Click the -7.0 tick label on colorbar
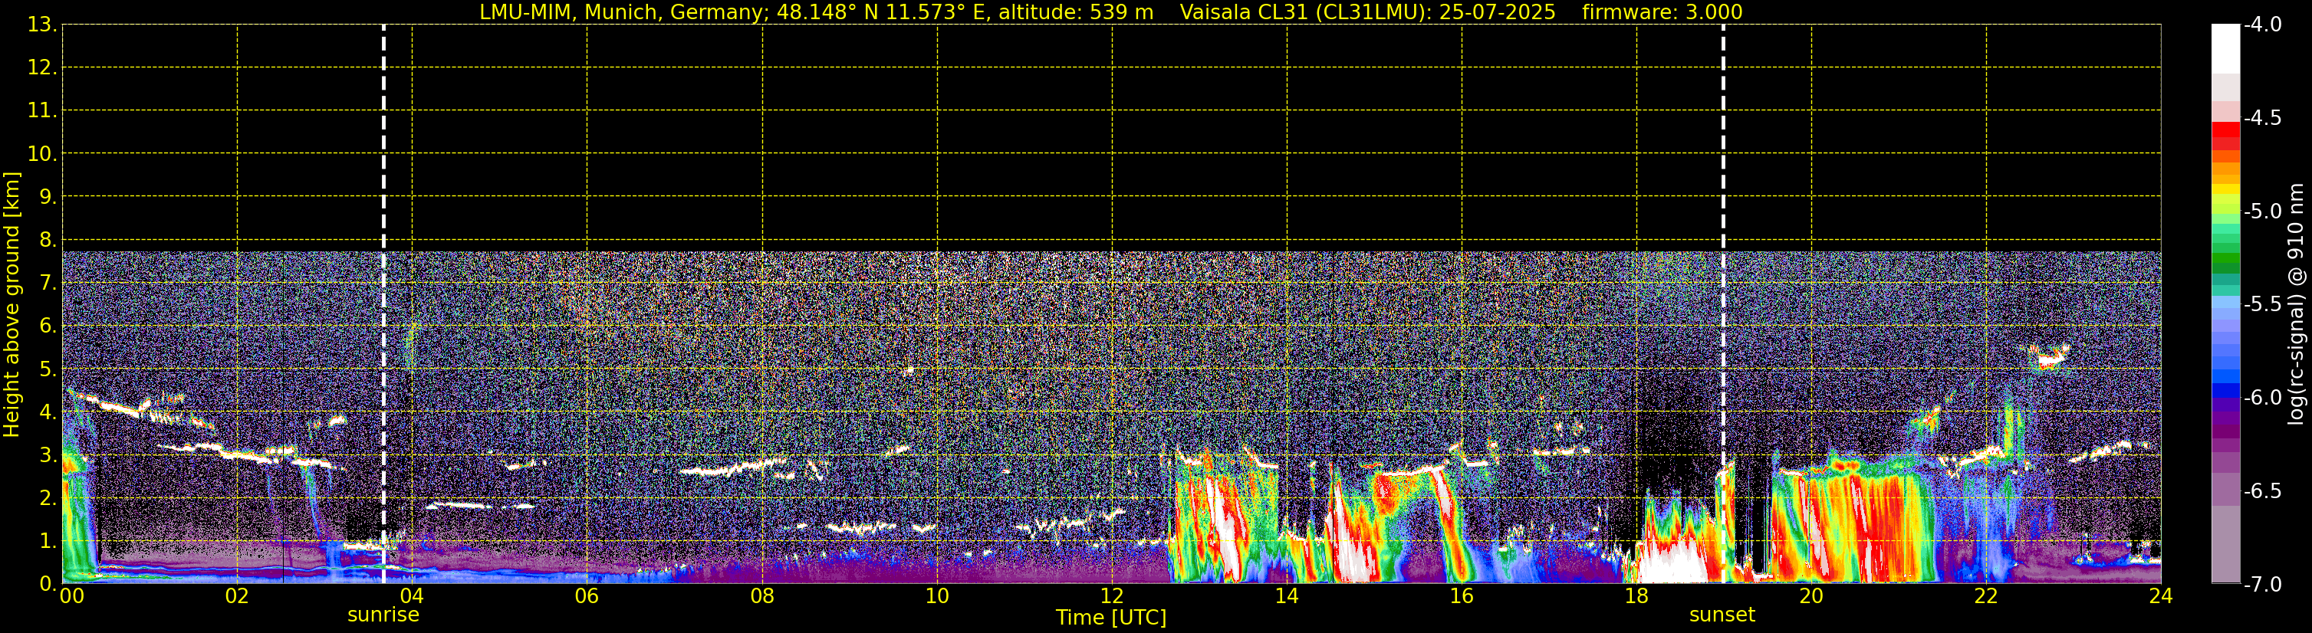Image resolution: width=2312 pixels, height=633 pixels. (2261, 585)
